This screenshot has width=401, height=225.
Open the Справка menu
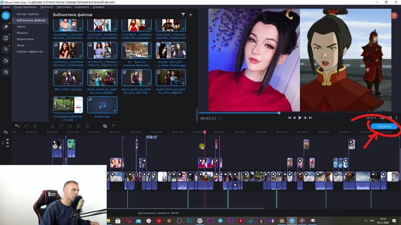point(98,7)
